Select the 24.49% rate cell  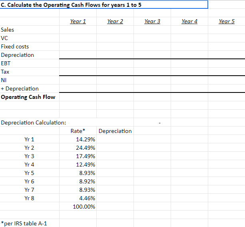click(78, 148)
